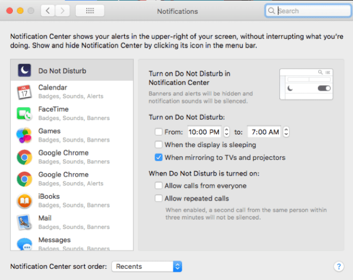
Task: Open the help question mark button
Action: coord(339,267)
